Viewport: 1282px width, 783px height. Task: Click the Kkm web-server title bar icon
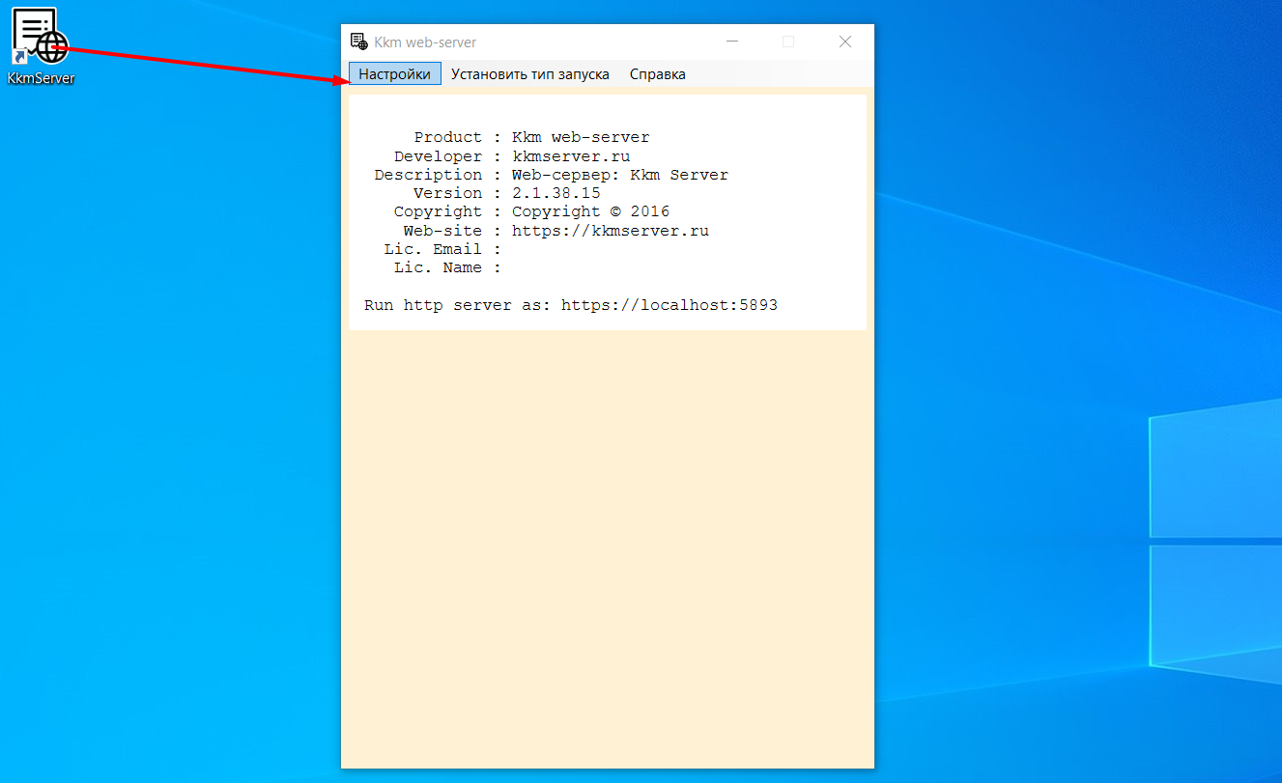coord(358,42)
